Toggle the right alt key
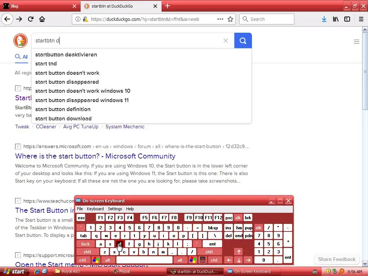The image size is (368, 276). [180, 260]
